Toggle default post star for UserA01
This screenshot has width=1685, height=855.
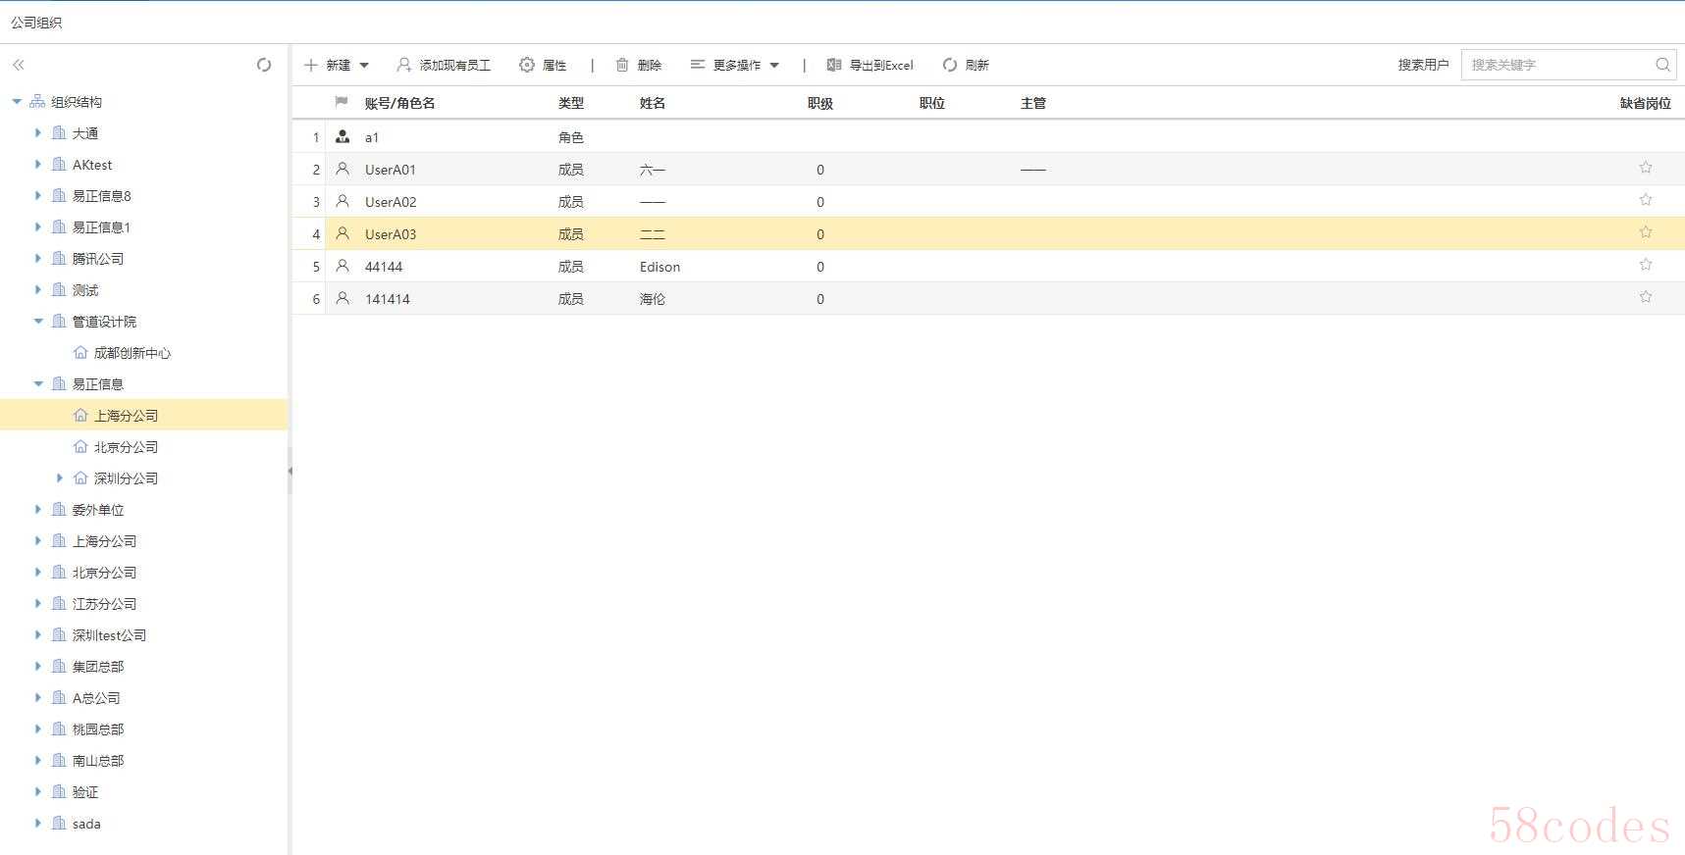(1646, 168)
